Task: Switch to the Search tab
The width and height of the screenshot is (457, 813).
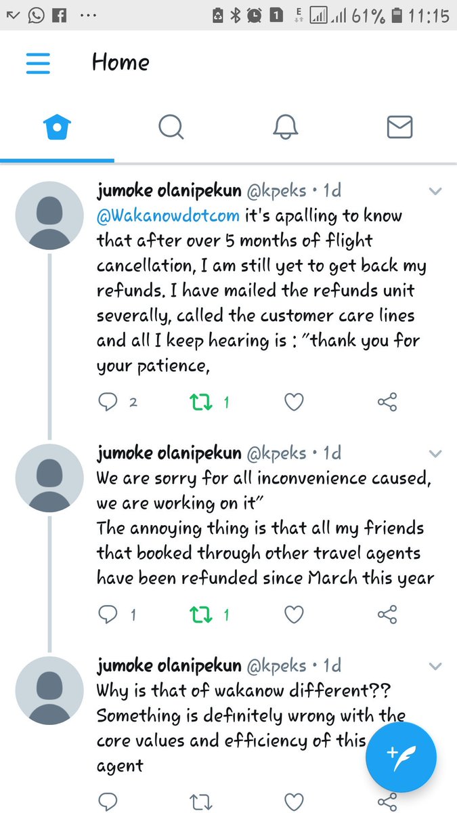Action: point(171,127)
